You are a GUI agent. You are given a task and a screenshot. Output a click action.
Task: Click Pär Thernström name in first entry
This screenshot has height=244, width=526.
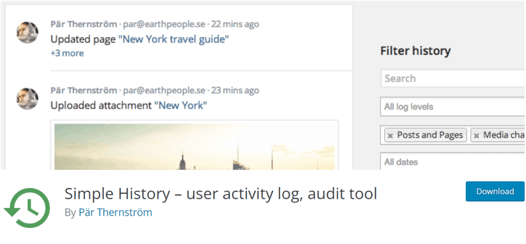point(84,24)
